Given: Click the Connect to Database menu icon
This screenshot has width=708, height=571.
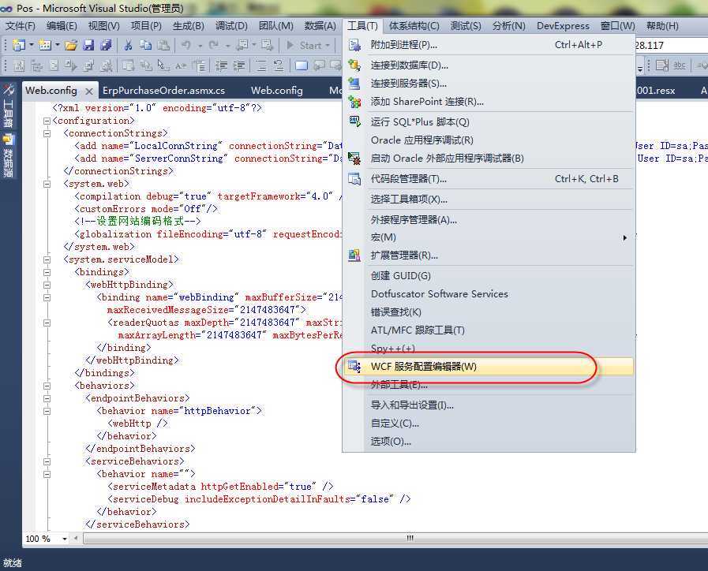Looking at the screenshot, I should coord(354,65).
